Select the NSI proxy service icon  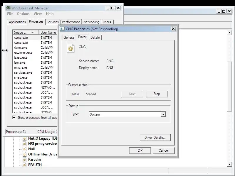pyautogui.click(x=24, y=144)
